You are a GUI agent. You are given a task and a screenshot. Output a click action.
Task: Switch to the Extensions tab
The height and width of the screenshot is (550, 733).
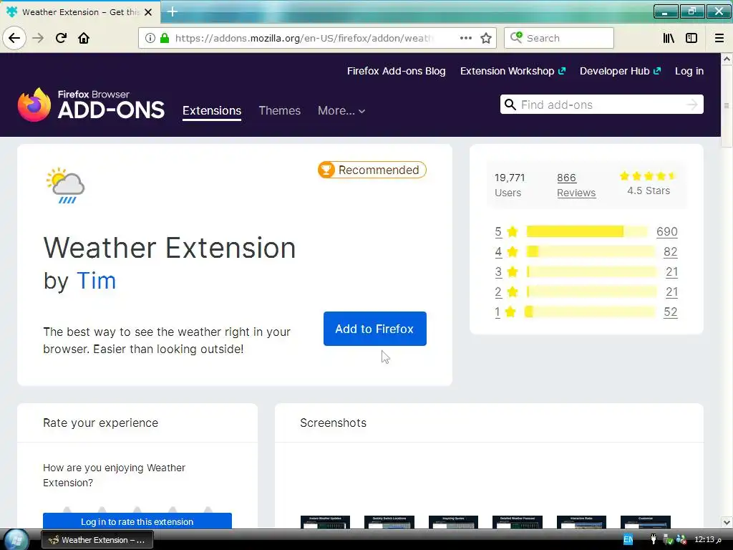[x=212, y=111]
